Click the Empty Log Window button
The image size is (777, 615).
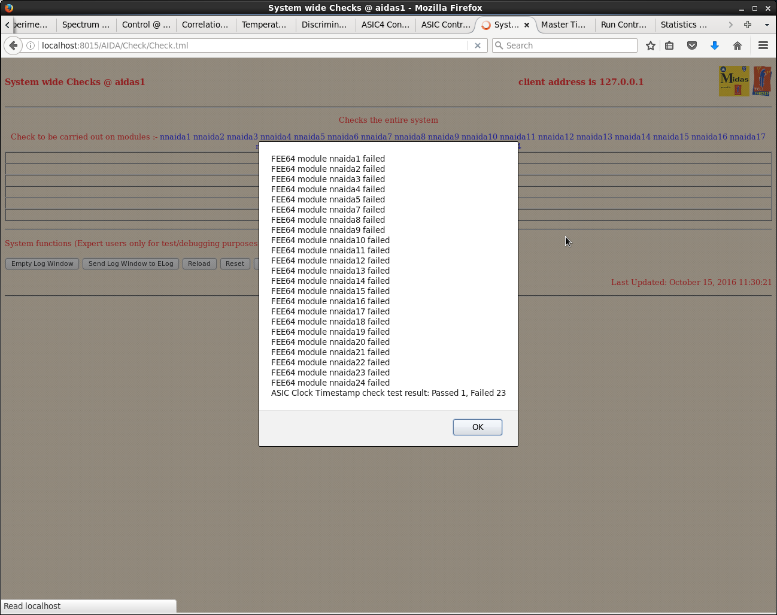(43, 263)
